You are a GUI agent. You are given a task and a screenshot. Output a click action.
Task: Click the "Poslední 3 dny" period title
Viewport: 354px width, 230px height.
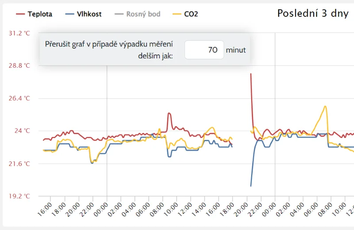click(313, 13)
